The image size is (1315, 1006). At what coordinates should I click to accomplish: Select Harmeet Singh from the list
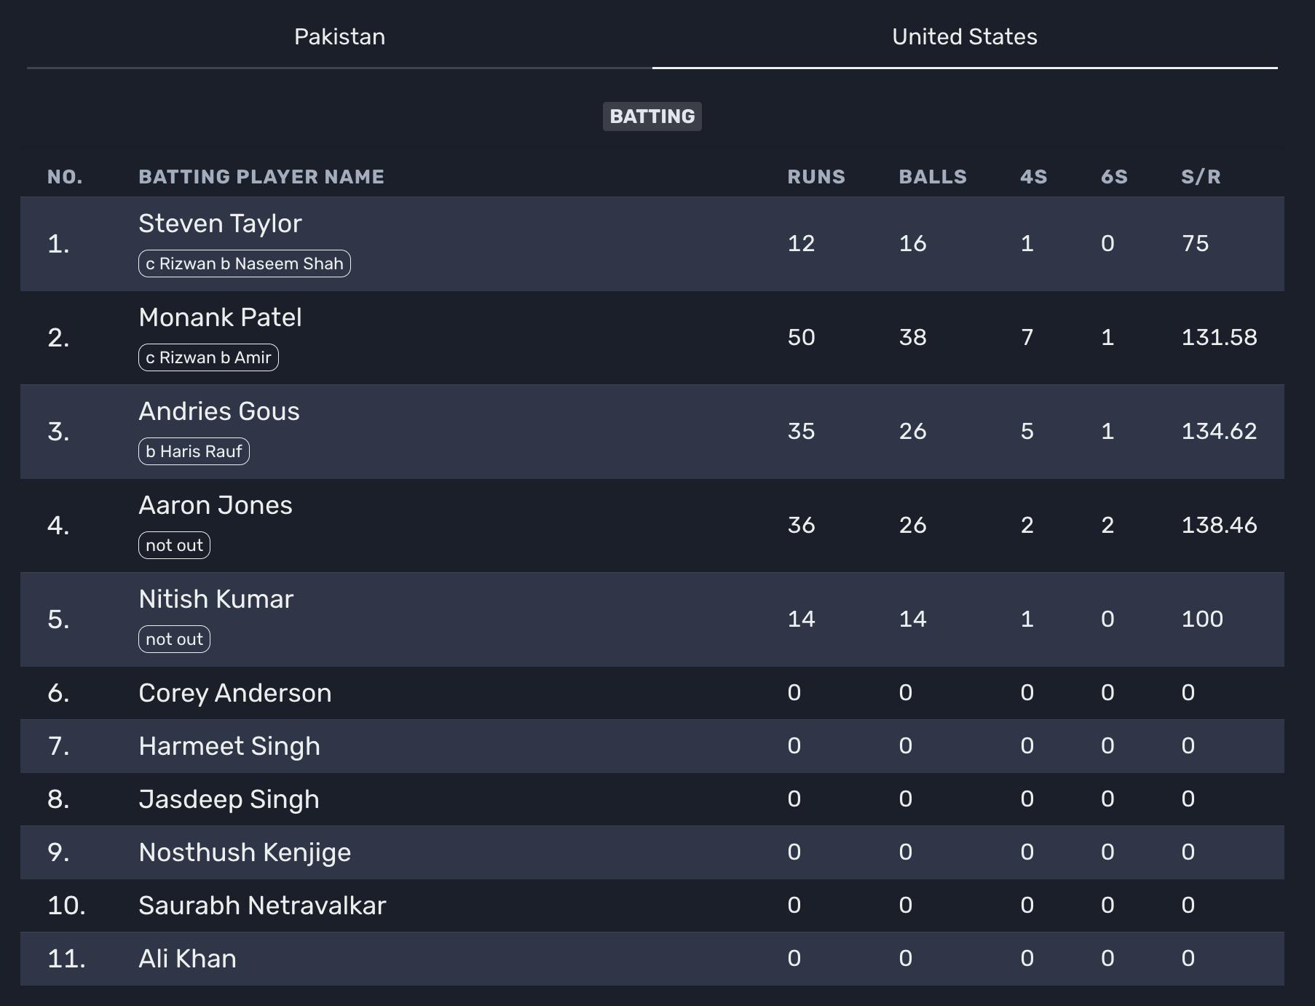229,746
